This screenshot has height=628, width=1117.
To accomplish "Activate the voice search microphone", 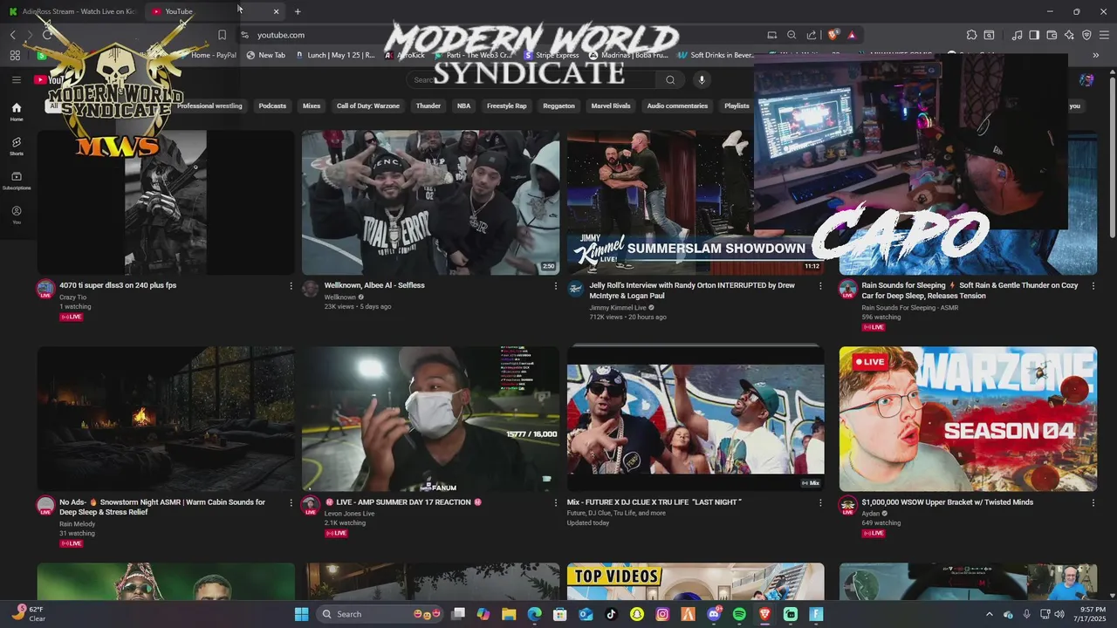I will pos(701,79).
